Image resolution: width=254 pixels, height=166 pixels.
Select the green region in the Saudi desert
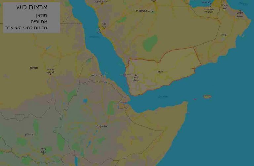(150, 43)
